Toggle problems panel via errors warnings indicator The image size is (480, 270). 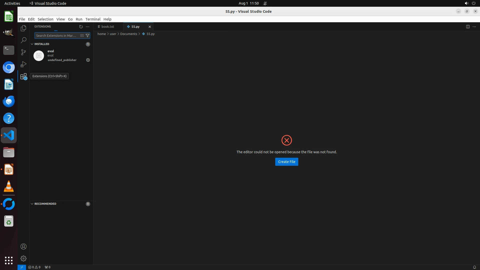pyautogui.click(x=34, y=267)
